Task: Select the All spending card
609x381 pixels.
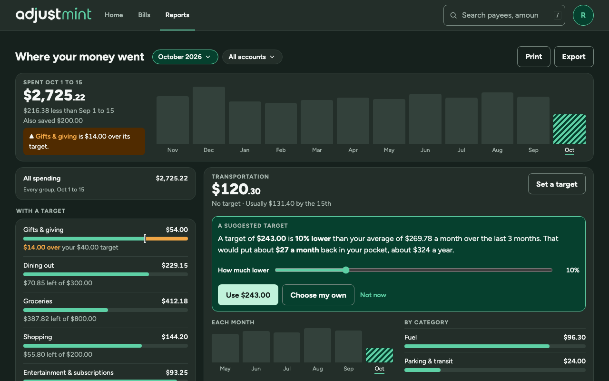Action: click(106, 183)
